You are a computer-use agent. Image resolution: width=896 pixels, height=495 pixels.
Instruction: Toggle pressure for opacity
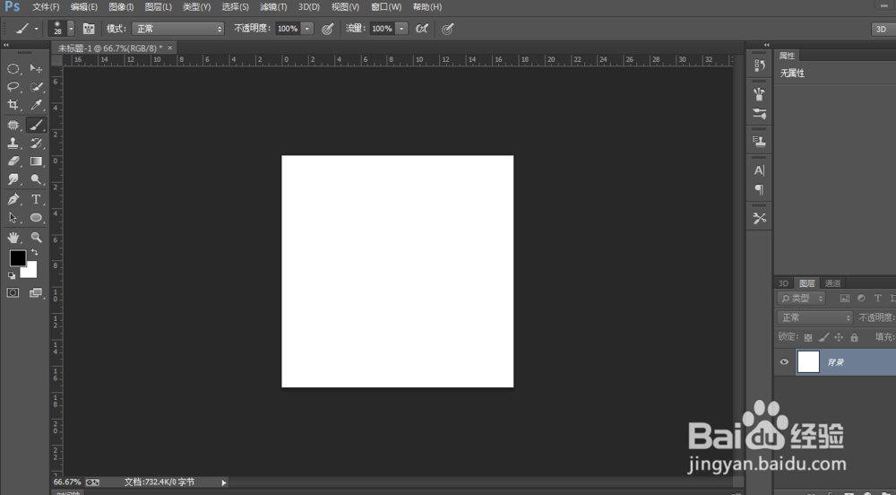coord(327,29)
